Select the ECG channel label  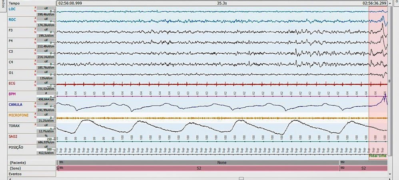tap(12, 83)
